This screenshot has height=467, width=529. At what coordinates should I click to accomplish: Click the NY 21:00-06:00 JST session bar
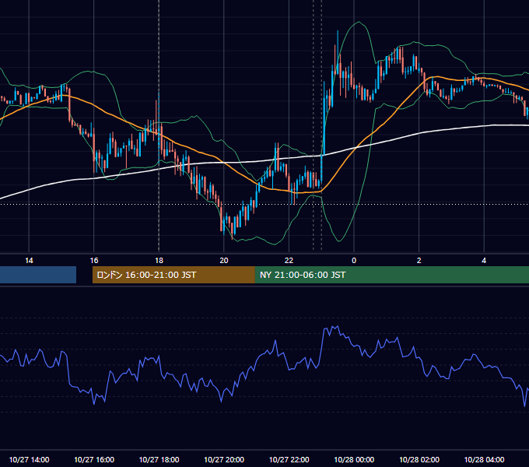click(x=392, y=275)
